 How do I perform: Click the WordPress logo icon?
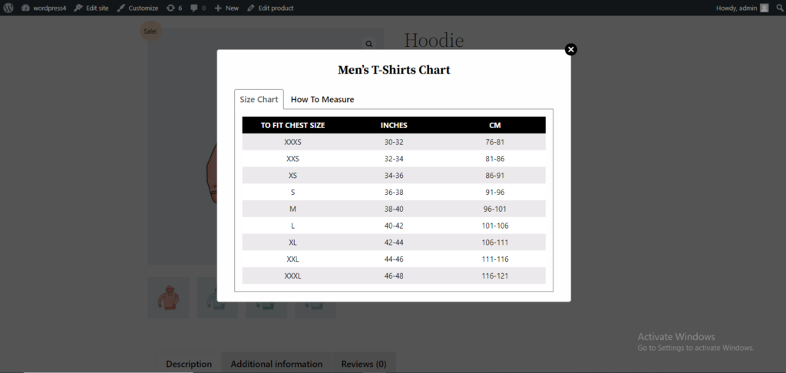point(8,8)
